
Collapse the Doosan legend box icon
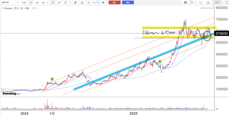click(2, 8)
